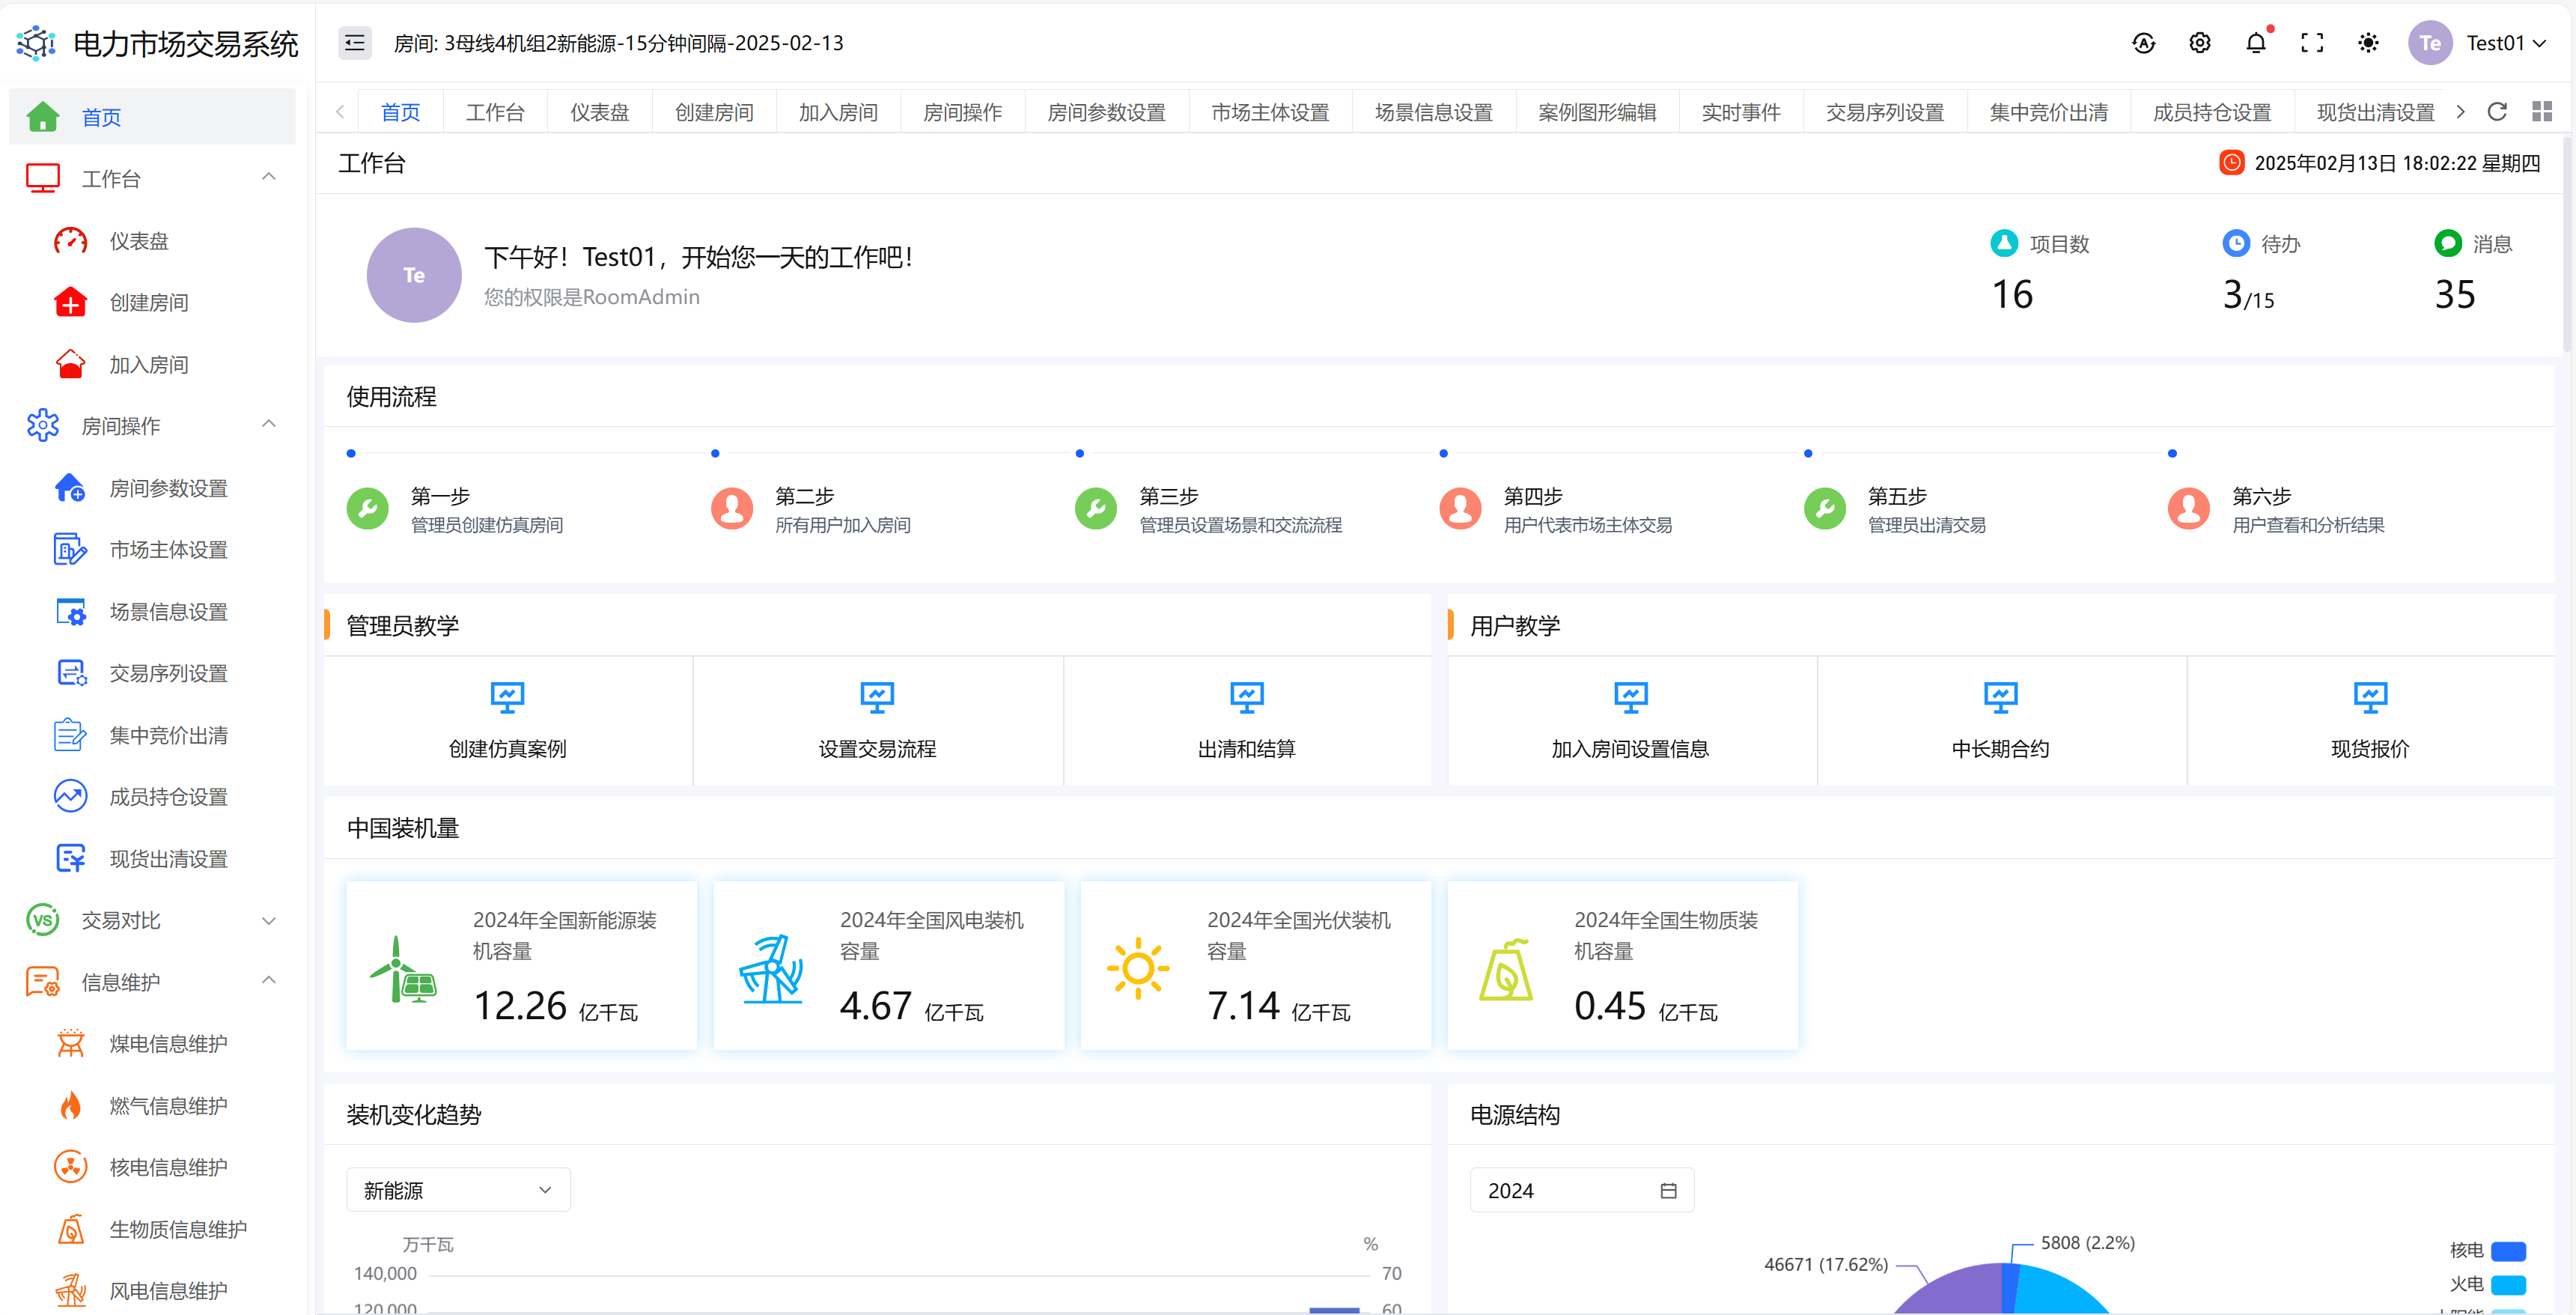The width and height of the screenshot is (2576, 1315).
Task: Open the 出清和结算 tutorial card
Action: (1247, 721)
